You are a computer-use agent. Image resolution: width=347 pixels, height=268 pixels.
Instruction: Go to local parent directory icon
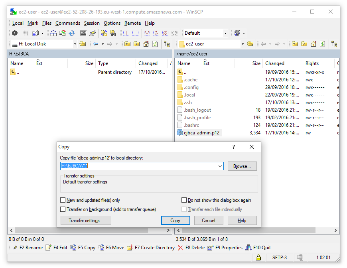(127, 44)
